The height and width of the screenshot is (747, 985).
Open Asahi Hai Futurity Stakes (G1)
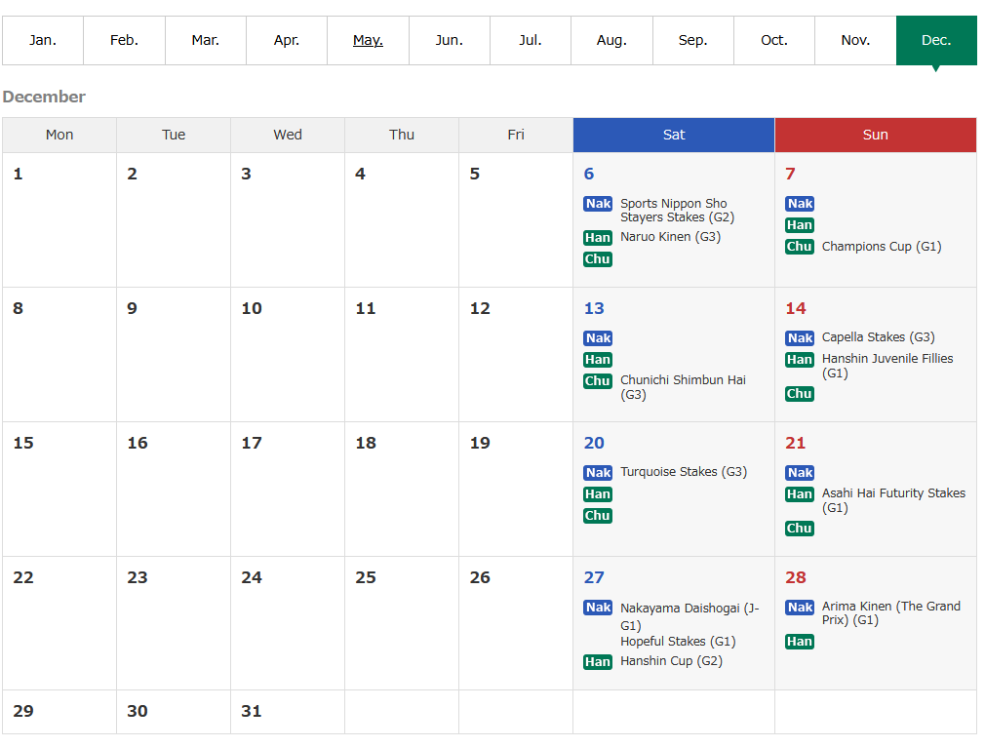click(893, 500)
